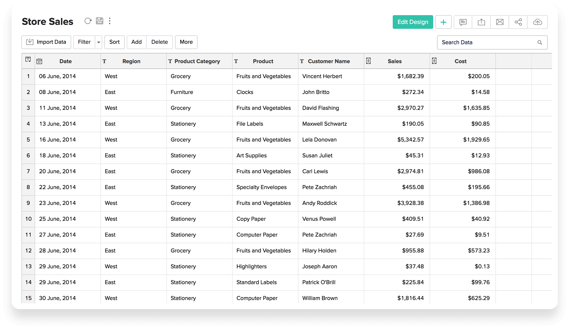Open the three-dot options menu

(110, 21)
